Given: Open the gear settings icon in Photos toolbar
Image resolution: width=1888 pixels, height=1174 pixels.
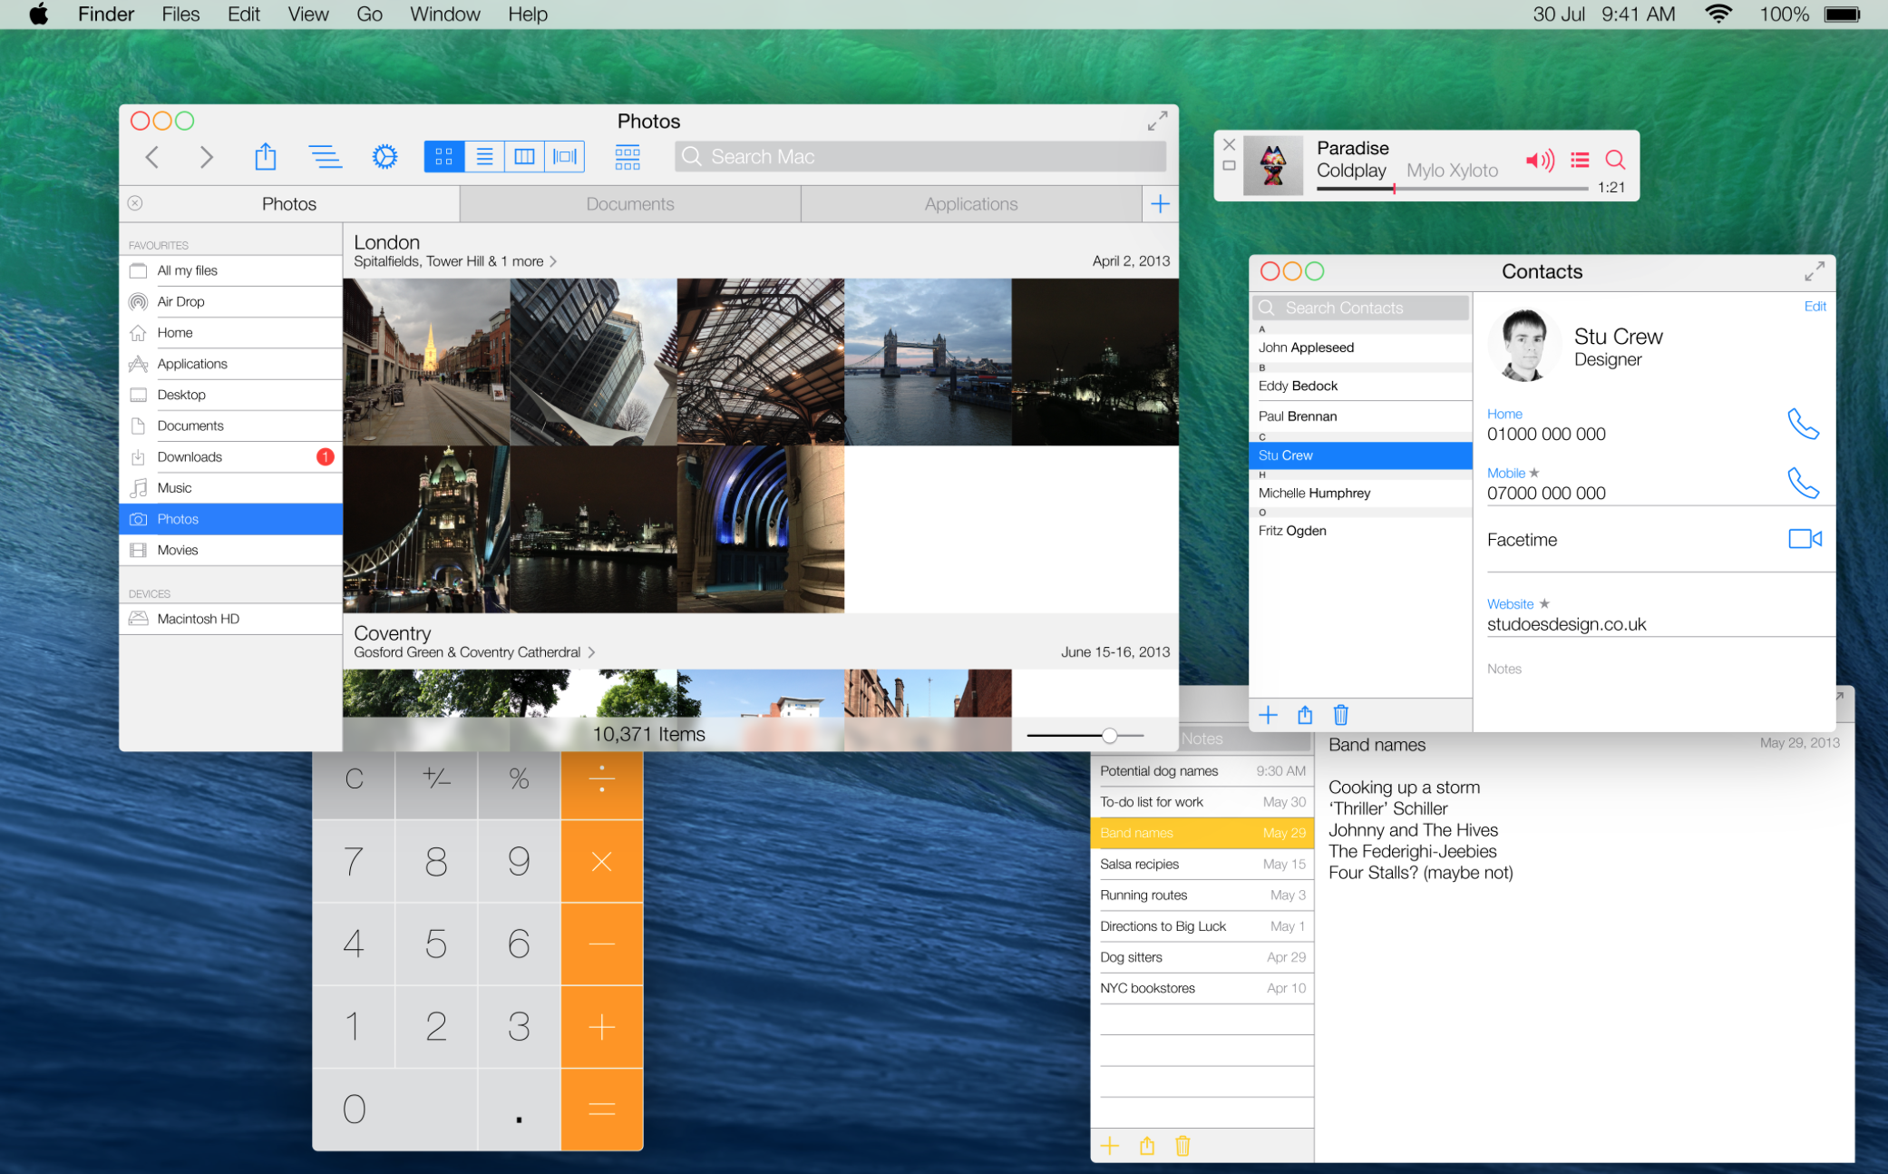Looking at the screenshot, I should coord(384,156).
